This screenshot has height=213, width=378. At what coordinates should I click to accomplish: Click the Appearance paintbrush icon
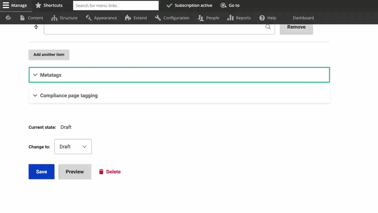tap(88, 18)
